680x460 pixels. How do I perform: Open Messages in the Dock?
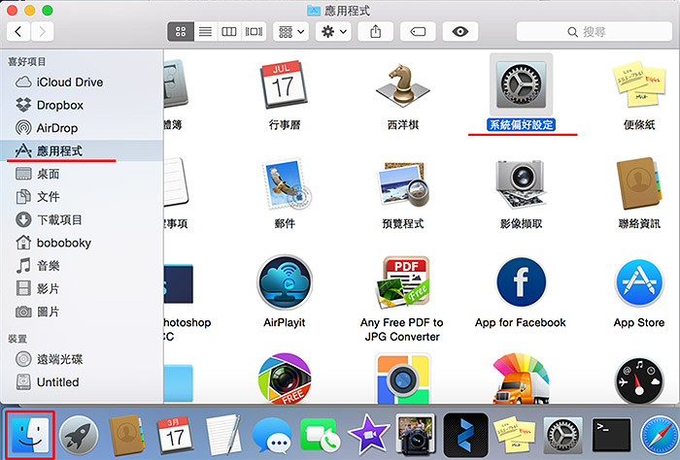click(272, 436)
